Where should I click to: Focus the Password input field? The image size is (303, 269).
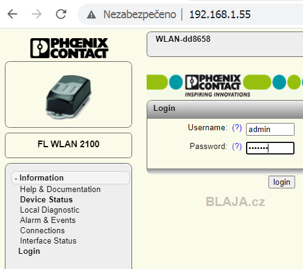(270, 148)
